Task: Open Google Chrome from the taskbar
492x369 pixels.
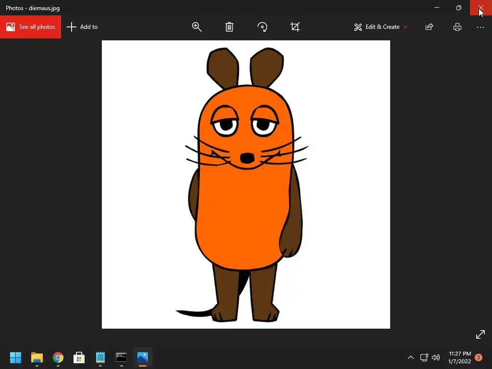Action: point(58,357)
